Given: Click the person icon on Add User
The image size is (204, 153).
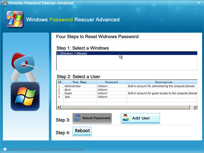Looking at the screenshot, I should [x=126, y=117].
